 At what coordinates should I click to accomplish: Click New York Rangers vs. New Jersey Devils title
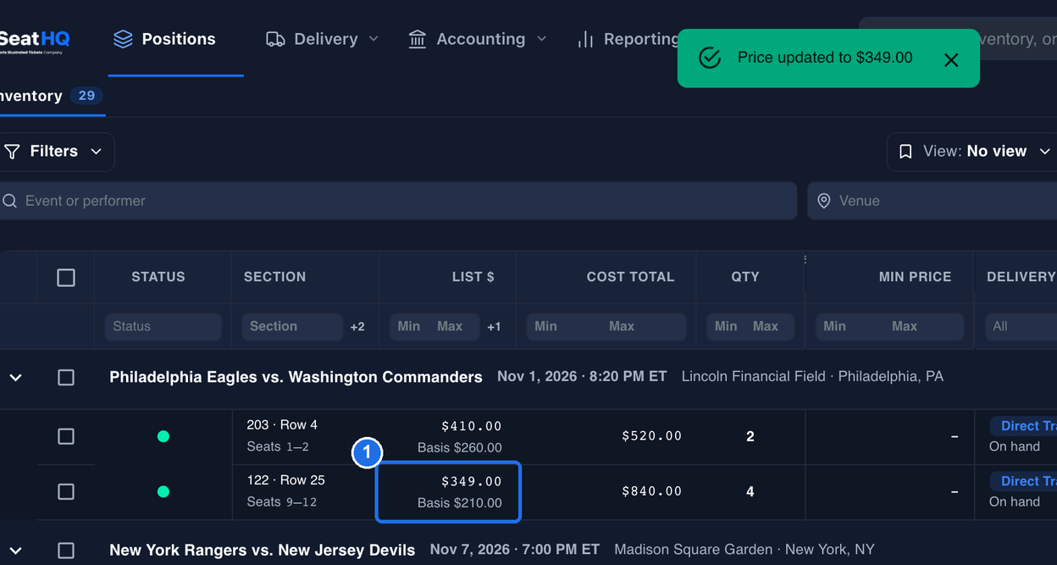click(x=263, y=551)
